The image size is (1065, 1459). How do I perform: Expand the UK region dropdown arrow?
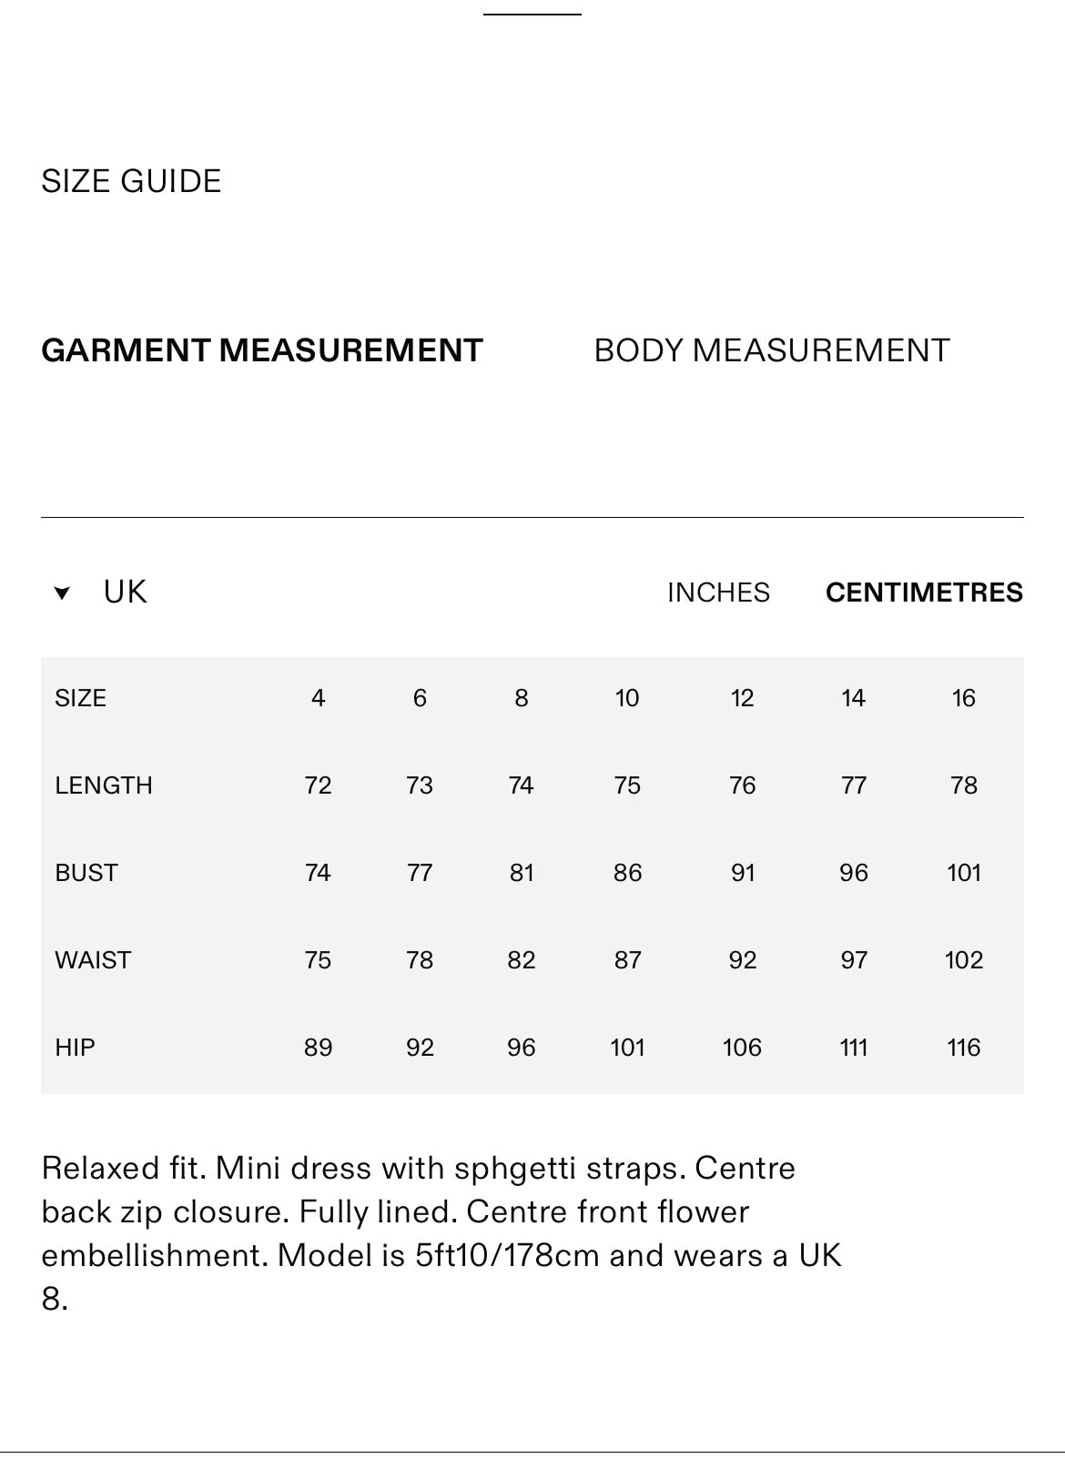(x=62, y=593)
